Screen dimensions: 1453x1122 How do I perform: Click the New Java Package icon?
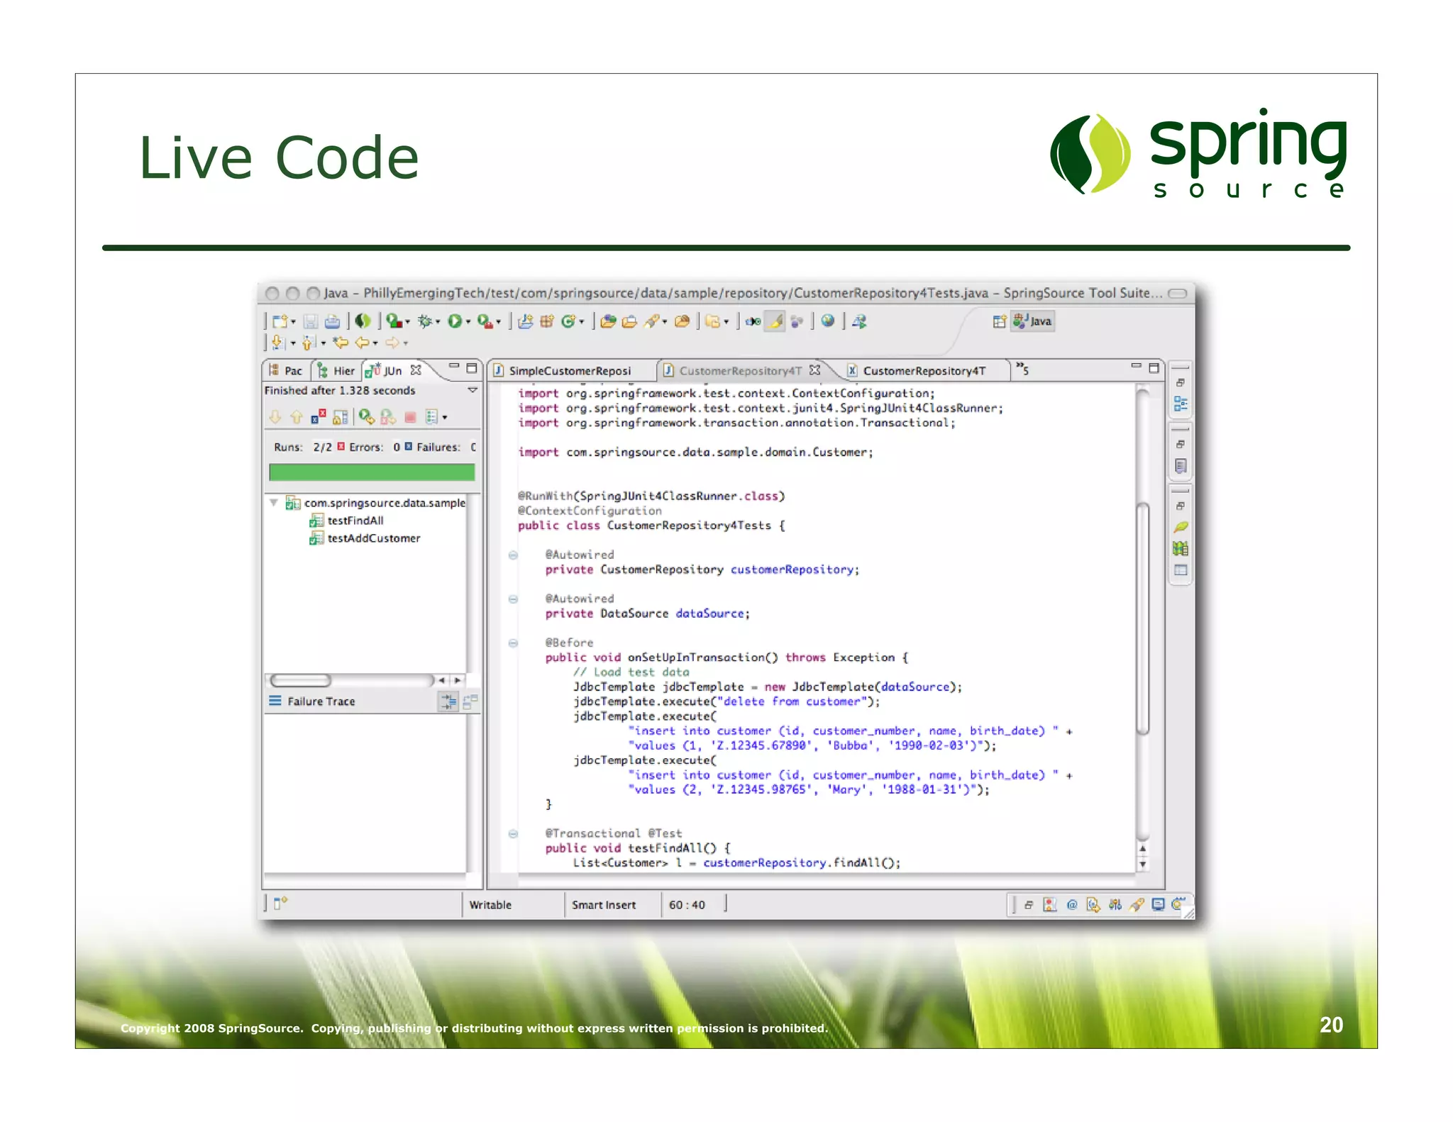click(x=546, y=321)
